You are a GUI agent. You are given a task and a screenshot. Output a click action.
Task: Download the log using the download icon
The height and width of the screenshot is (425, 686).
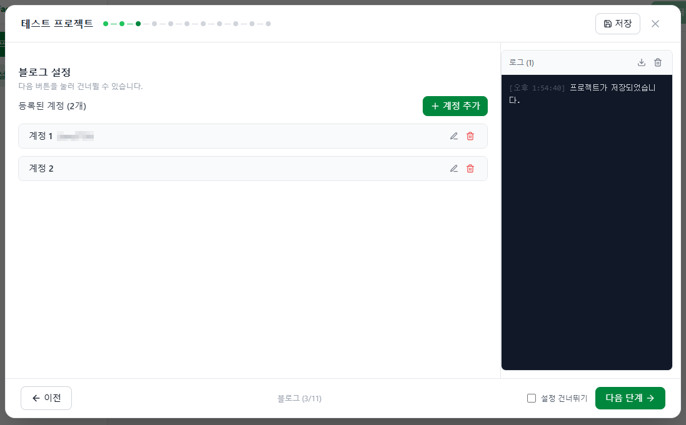click(x=641, y=62)
